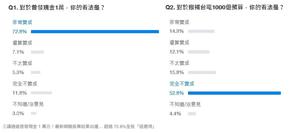Click the gray 14.9% result bar
The height and width of the screenshot is (133, 297).
(x=201, y=31)
